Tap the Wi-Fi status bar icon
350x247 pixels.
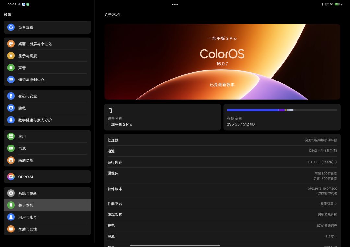pyautogui.click(x=332, y=4)
